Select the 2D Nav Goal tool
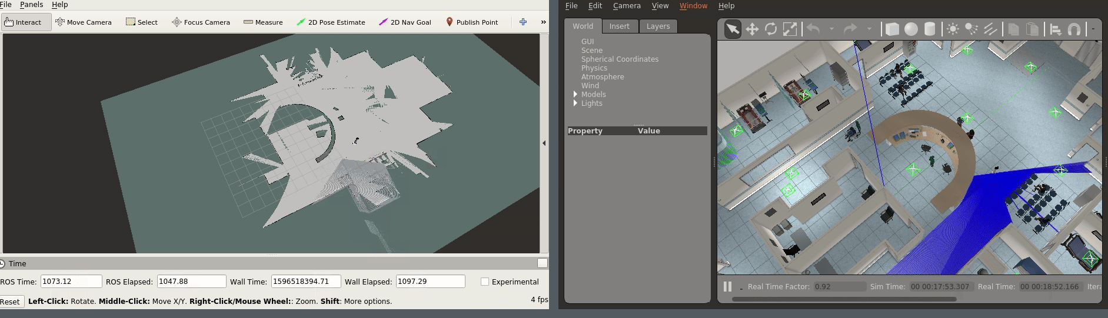 coord(405,22)
